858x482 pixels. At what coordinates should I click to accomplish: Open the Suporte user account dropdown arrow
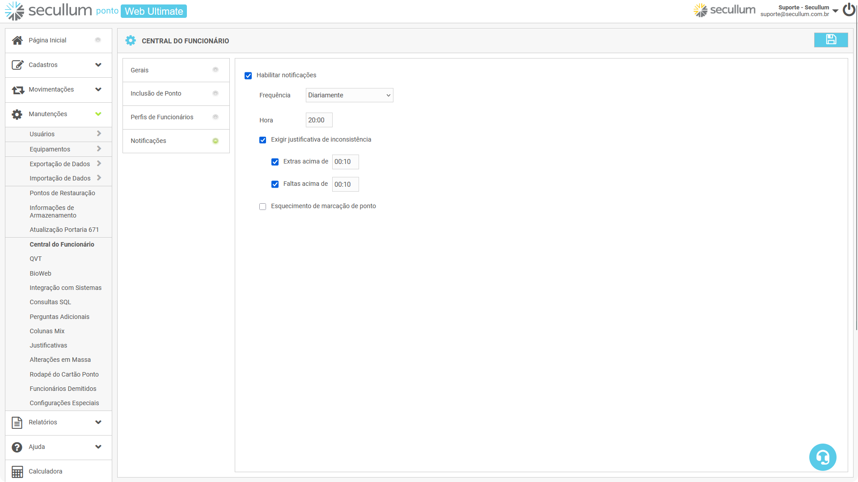835,11
